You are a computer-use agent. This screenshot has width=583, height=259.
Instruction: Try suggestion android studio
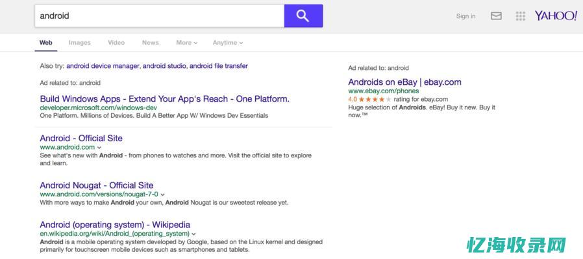(x=165, y=66)
